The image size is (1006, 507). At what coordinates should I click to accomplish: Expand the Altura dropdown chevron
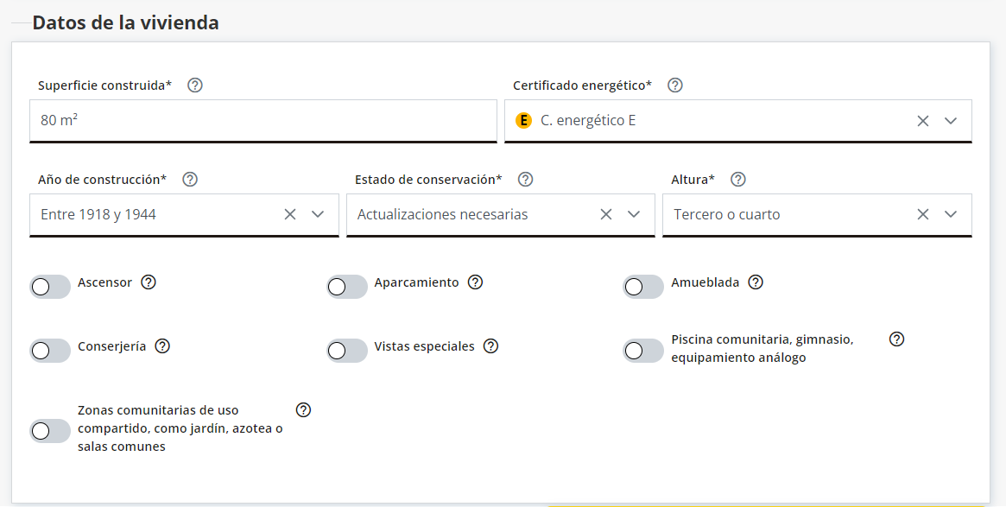(x=951, y=214)
